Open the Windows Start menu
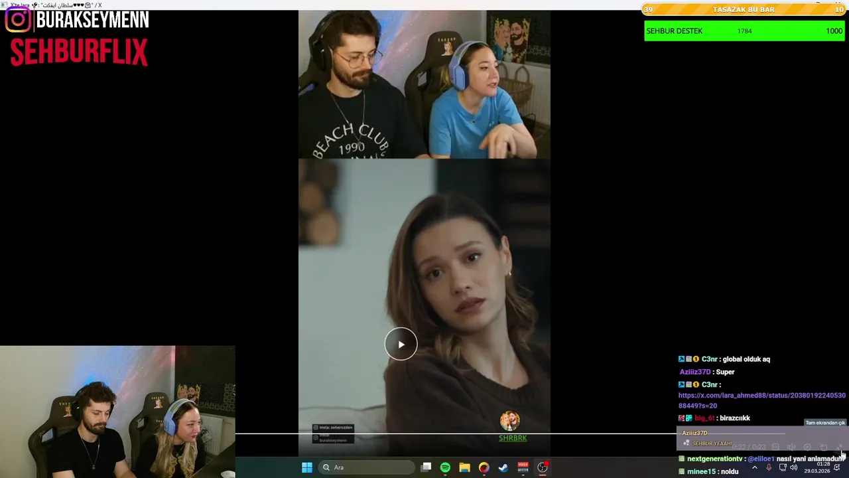Image resolution: width=849 pixels, height=478 pixels. pyautogui.click(x=307, y=467)
